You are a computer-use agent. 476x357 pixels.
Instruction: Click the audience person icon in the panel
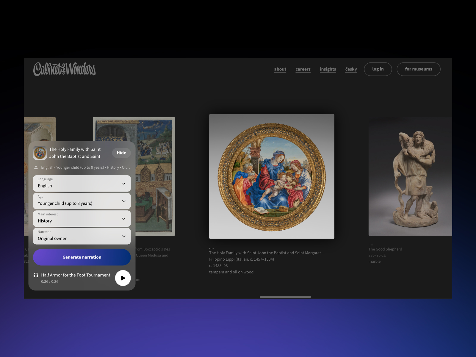pos(36,167)
